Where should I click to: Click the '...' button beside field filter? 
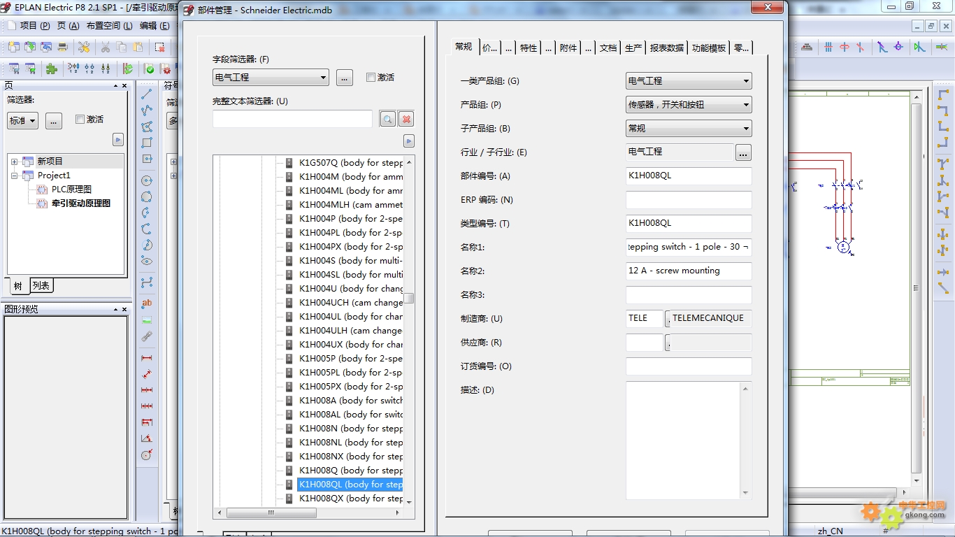pyautogui.click(x=344, y=78)
